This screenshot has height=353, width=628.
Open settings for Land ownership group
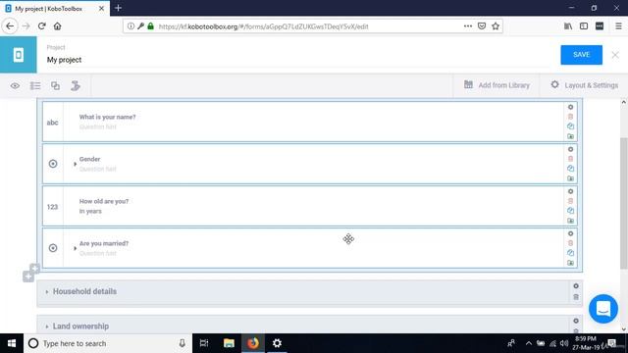576,321
